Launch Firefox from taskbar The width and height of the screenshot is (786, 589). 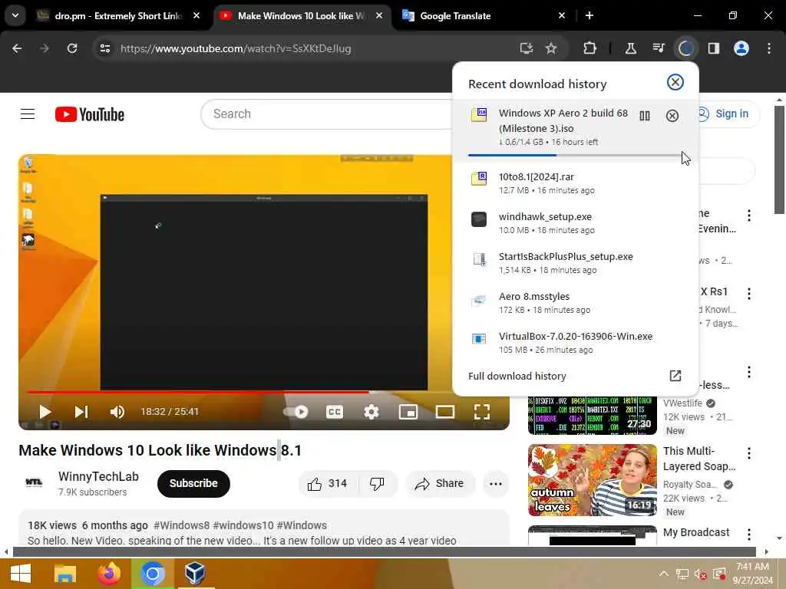coord(109,574)
